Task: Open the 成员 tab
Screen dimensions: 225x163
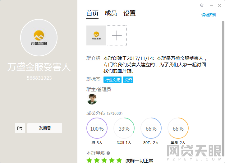Action: (111, 13)
